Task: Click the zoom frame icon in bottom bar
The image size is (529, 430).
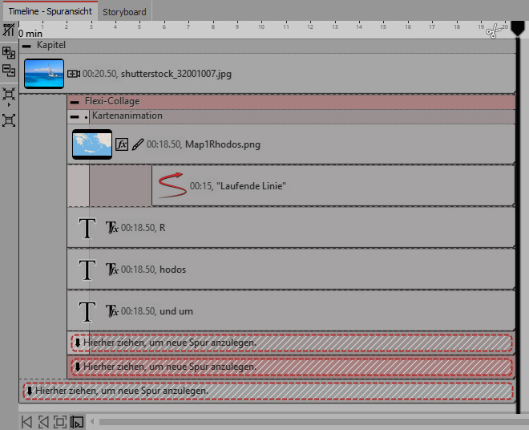Action: (x=60, y=422)
